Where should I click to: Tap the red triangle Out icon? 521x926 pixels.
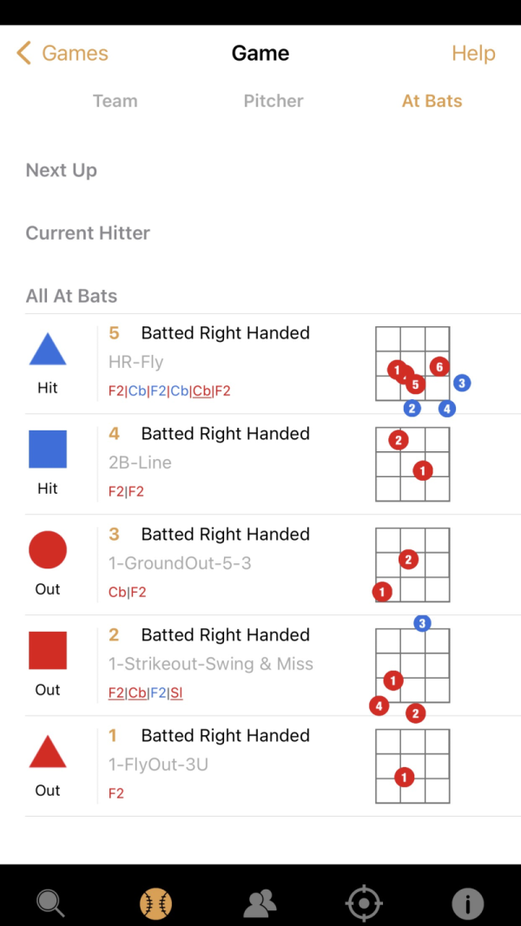point(48,752)
